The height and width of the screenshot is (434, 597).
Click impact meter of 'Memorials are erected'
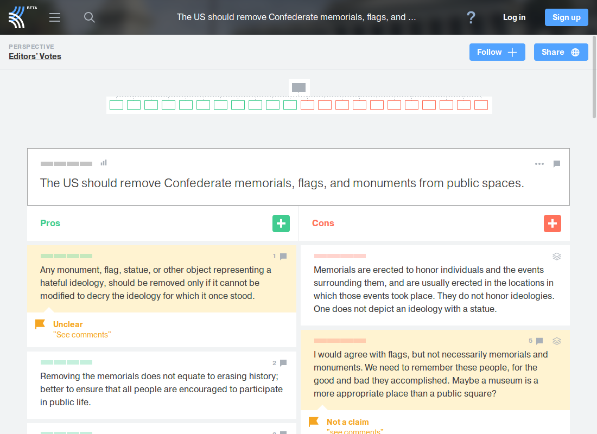click(340, 256)
